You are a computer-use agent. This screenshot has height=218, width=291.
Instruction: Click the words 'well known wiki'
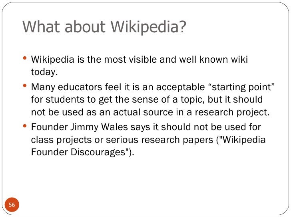click(x=213, y=59)
